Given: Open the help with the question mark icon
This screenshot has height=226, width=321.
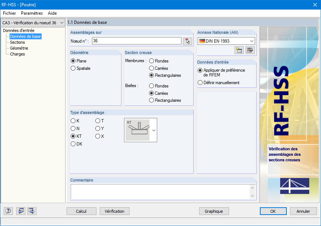Looking at the screenshot, I should click(x=8, y=211).
